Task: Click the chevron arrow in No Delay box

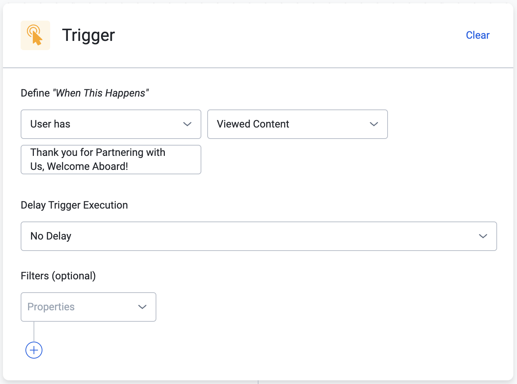Action: (x=483, y=236)
